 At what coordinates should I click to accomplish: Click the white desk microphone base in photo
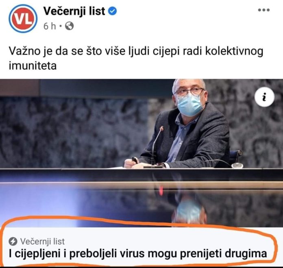[237, 165]
